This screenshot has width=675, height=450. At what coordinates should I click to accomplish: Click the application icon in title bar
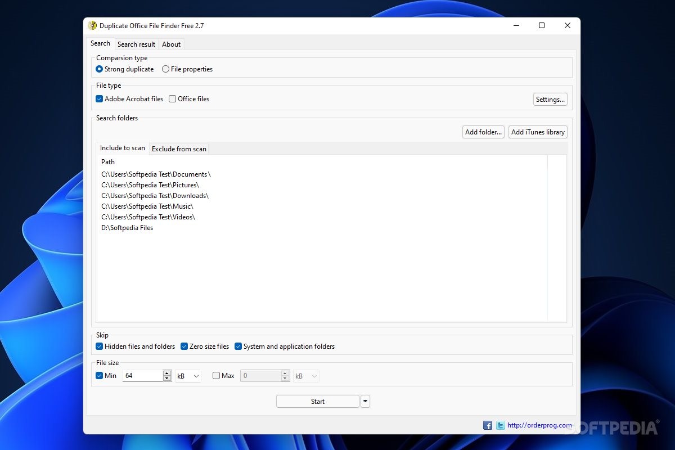[x=93, y=25]
